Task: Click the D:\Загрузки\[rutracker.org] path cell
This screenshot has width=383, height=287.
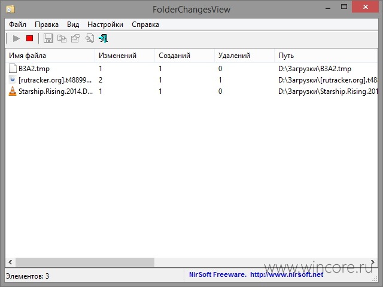Action: tap(328, 80)
